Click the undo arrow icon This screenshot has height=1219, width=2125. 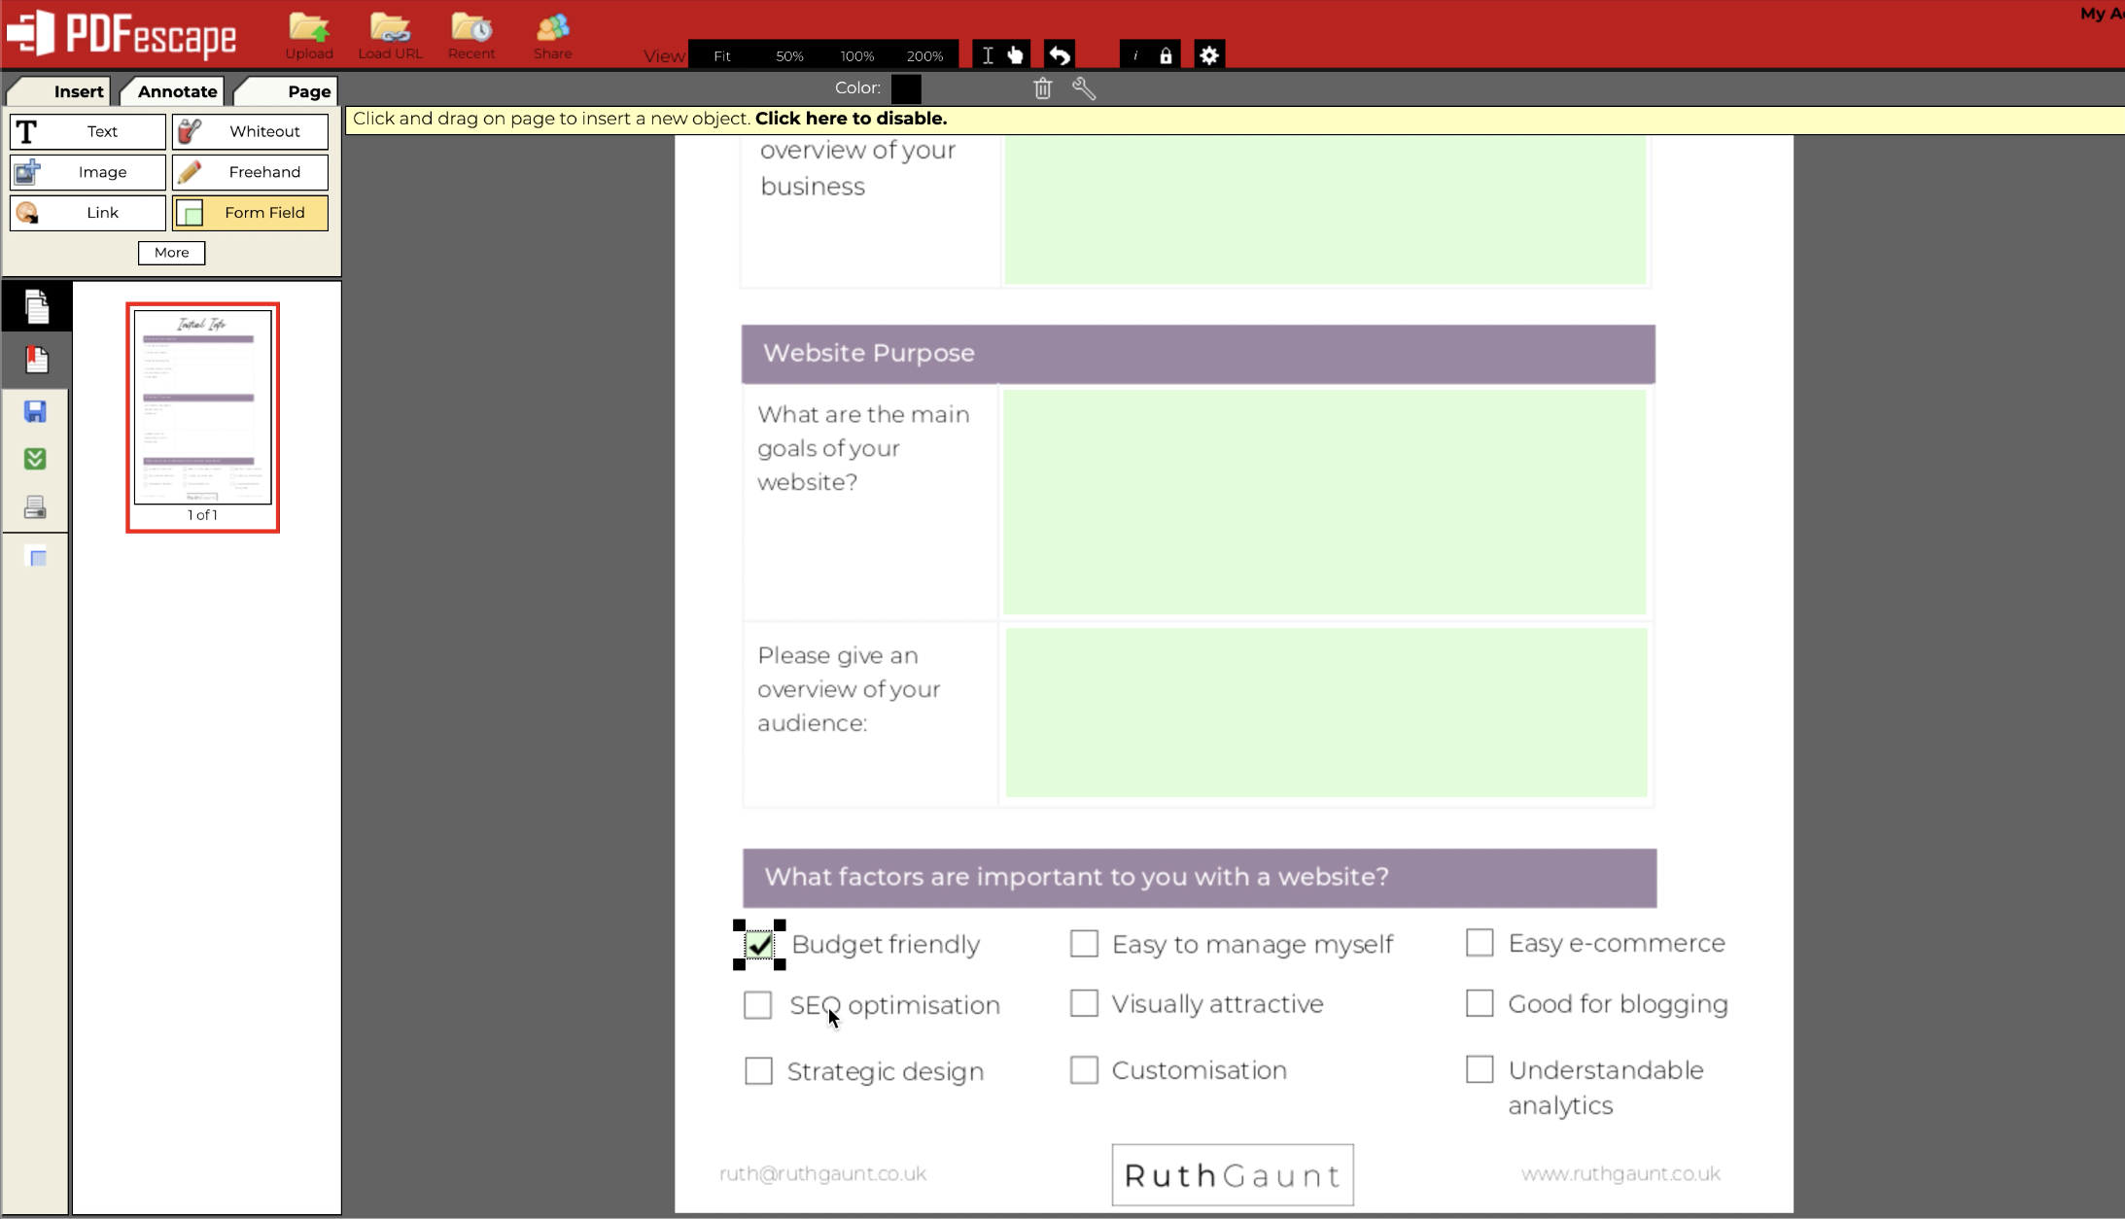(x=1060, y=55)
